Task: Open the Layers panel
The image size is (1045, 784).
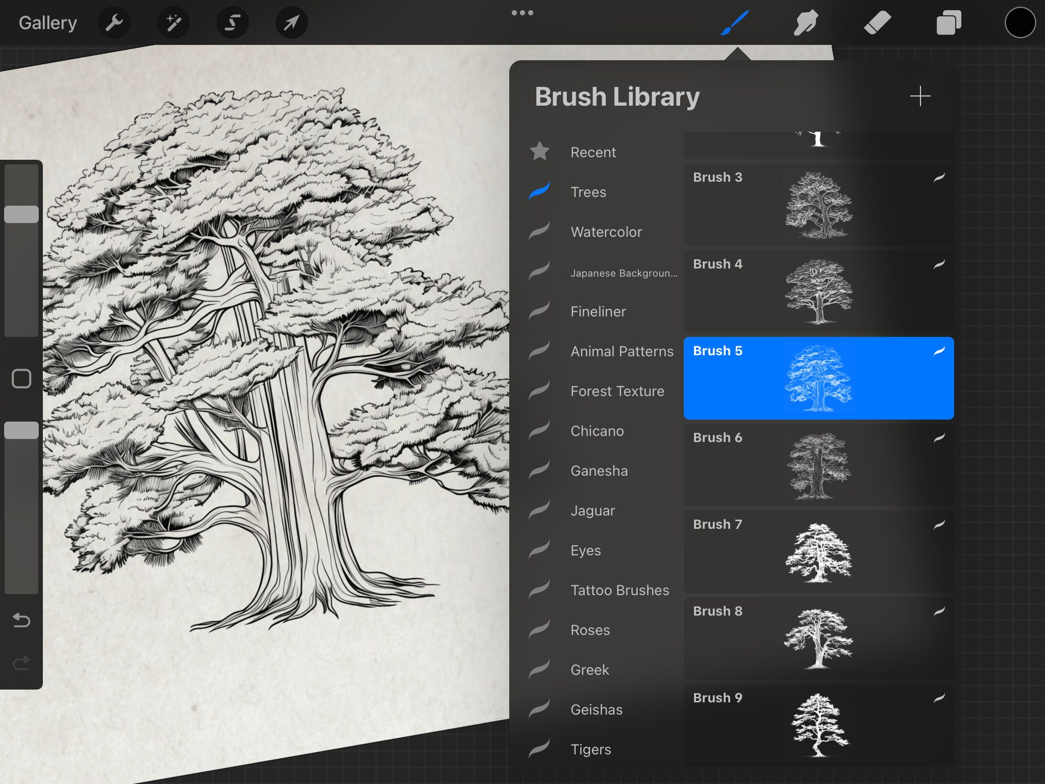Action: click(x=949, y=23)
